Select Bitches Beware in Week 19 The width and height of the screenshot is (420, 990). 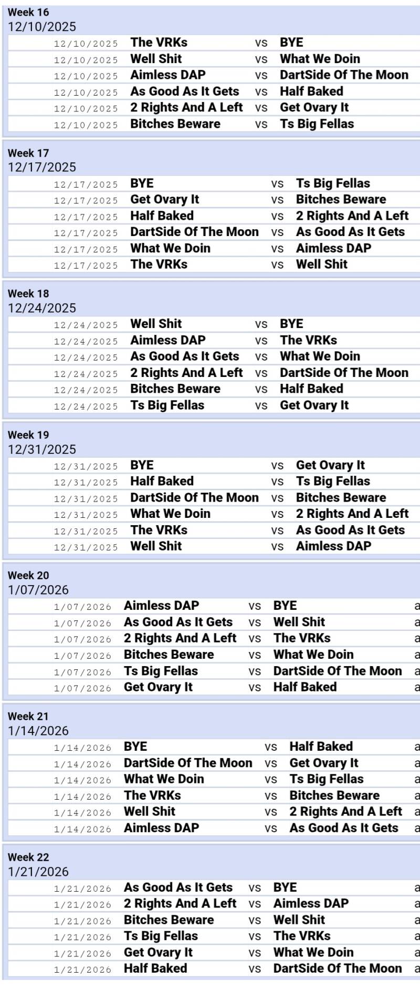[341, 498]
